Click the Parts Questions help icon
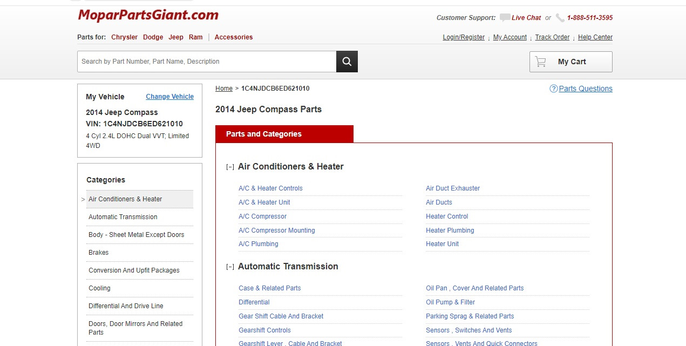This screenshot has height=346, width=686. 553,89
